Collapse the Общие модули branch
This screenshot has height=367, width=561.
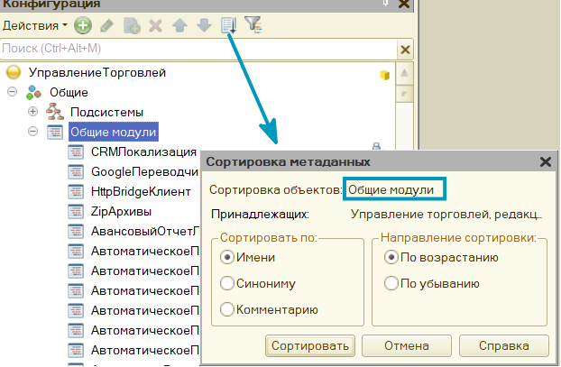click(32, 132)
